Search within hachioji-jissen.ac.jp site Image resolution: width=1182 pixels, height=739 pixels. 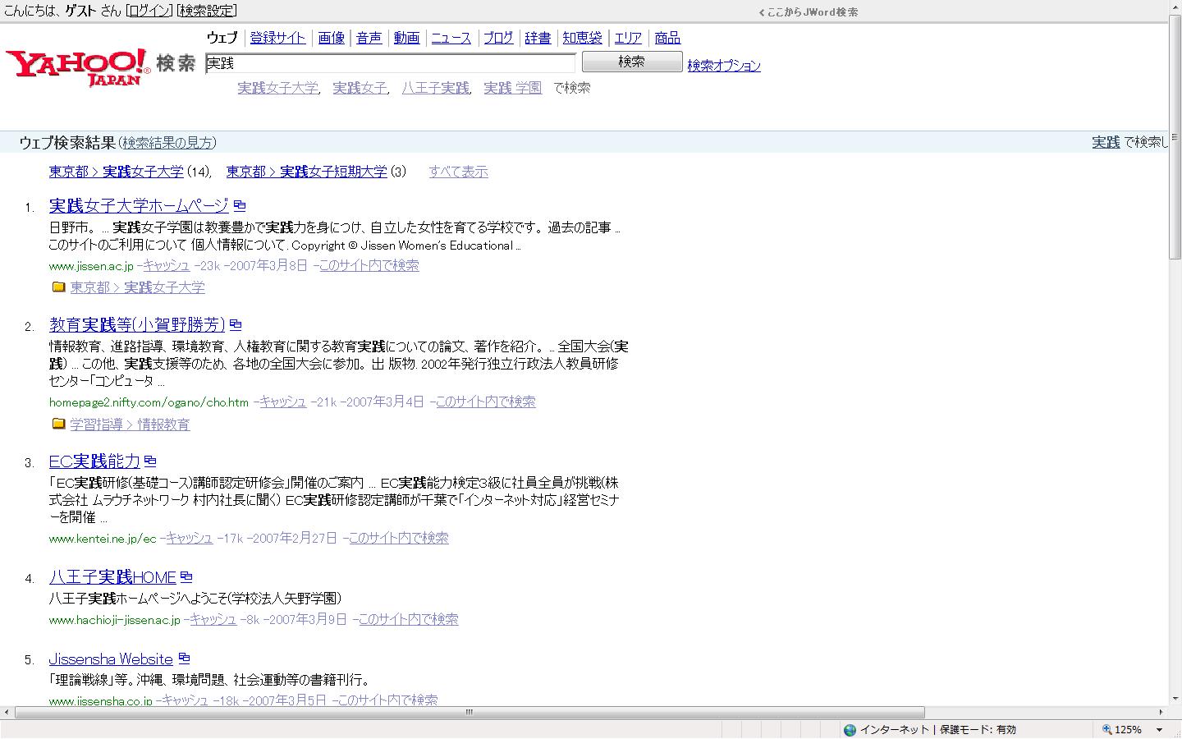click(408, 619)
